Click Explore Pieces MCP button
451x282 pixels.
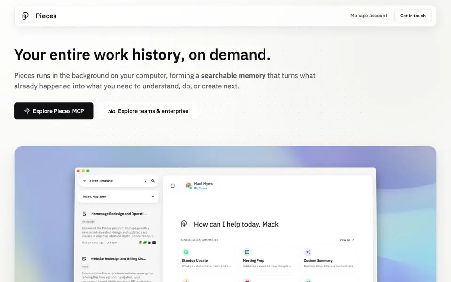click(54, 111)
